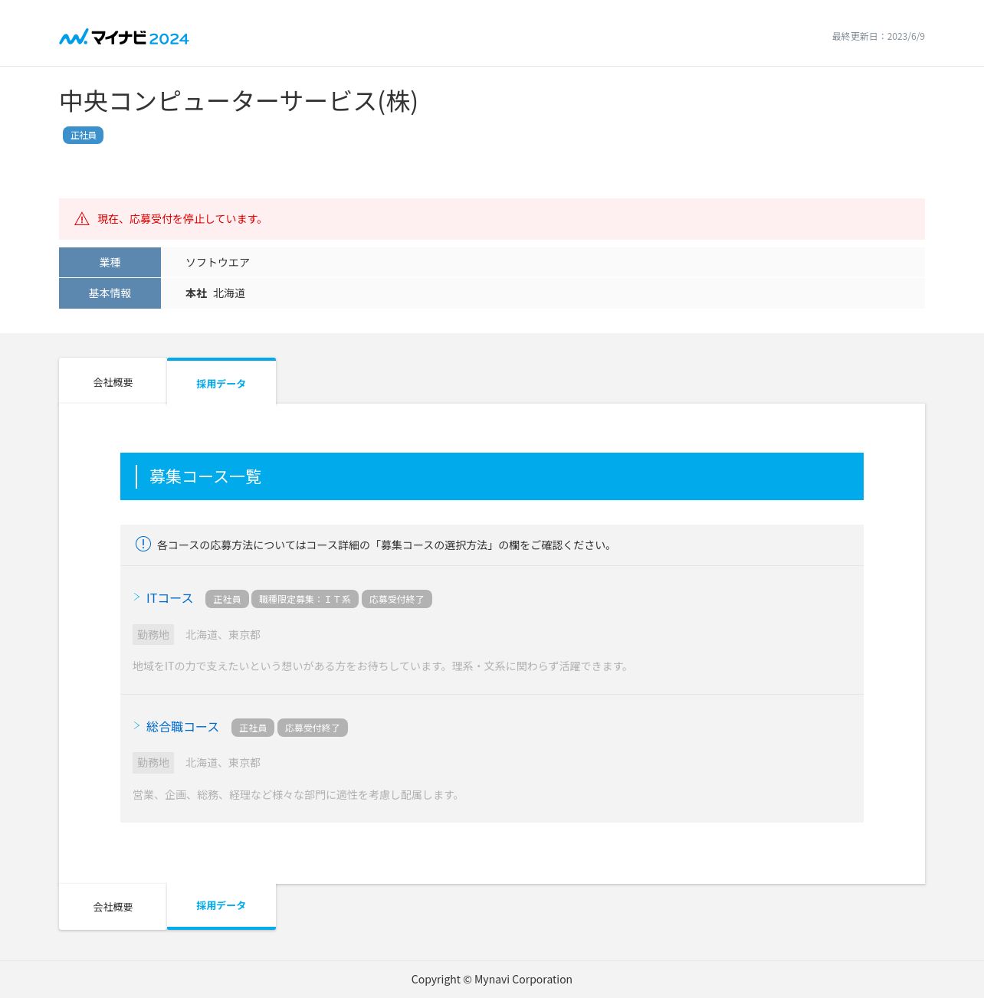
Task: Click the 業種 header cell
Action: coord(110,262)
